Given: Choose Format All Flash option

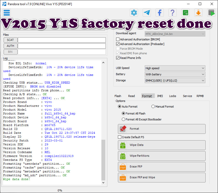Looking at the screenshot, I should [123, 113].
